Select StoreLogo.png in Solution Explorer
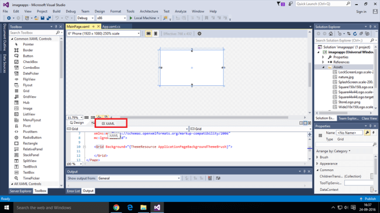This screenshot has width=380, height=213. tap(349, 102)
